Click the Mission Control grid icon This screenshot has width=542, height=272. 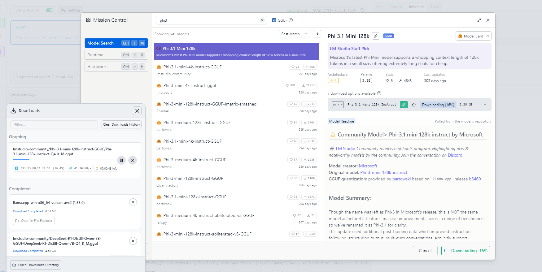(88, 20)
